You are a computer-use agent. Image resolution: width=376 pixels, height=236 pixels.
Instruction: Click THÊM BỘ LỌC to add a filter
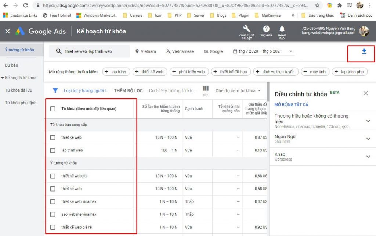coord(128,90)
